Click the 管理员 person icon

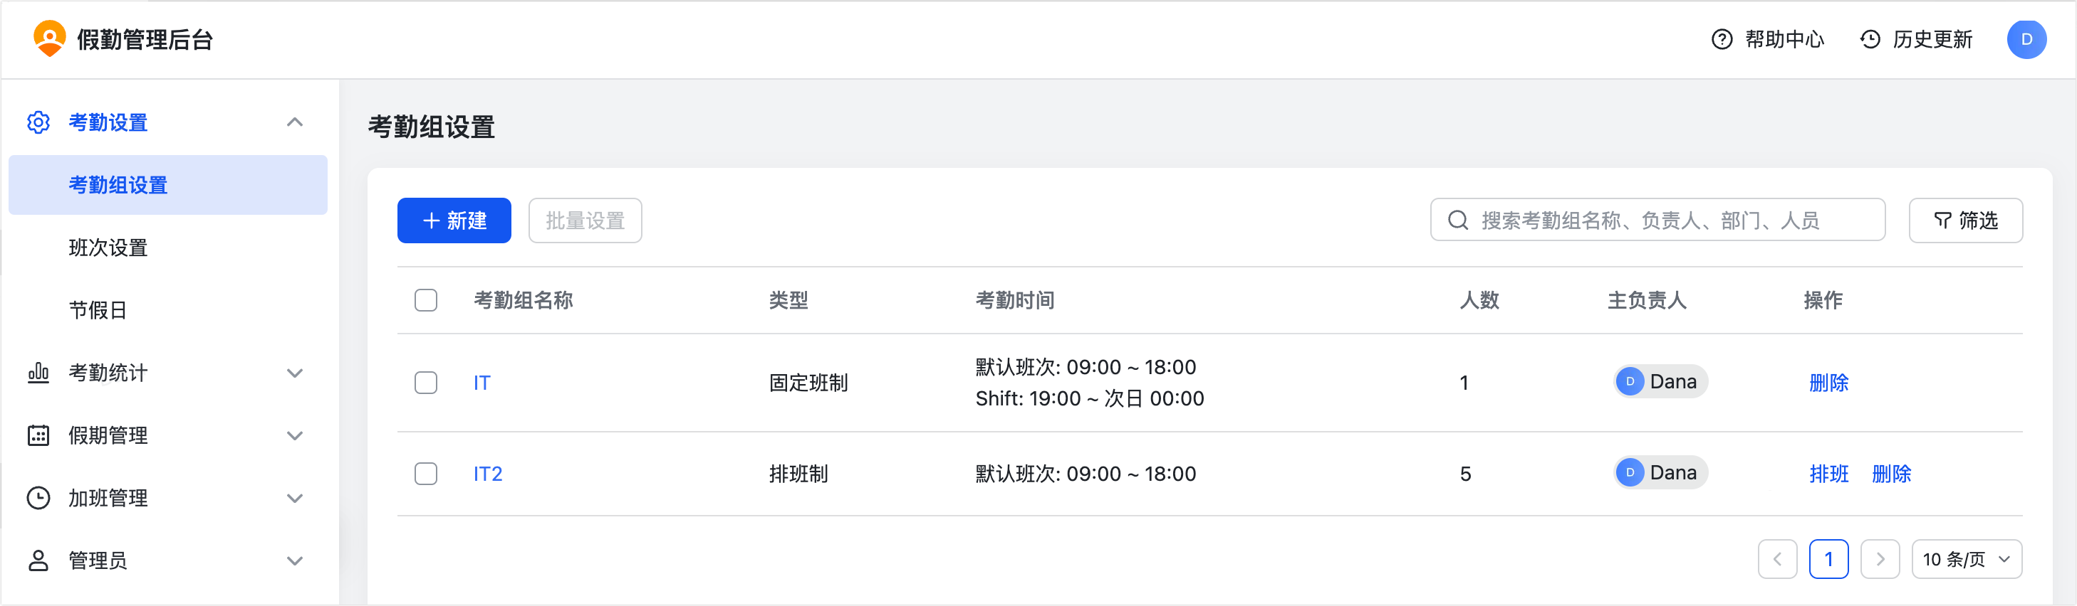point(38,560)
